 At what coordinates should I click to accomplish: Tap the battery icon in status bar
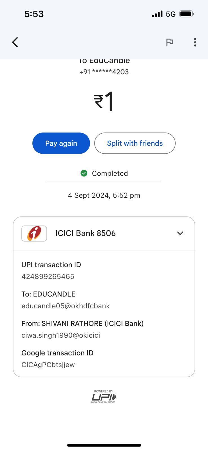[186, 14]
